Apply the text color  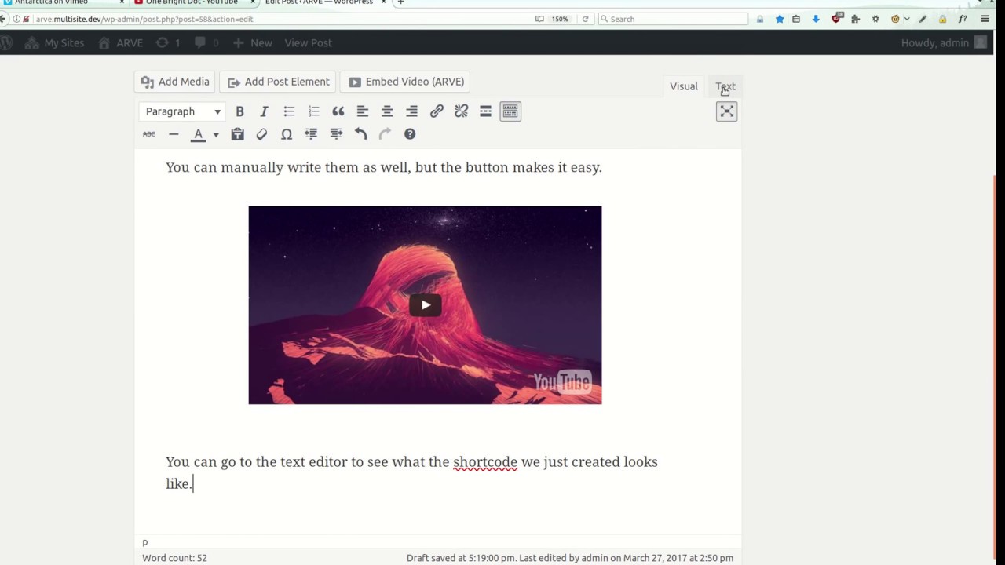(199, 134)
